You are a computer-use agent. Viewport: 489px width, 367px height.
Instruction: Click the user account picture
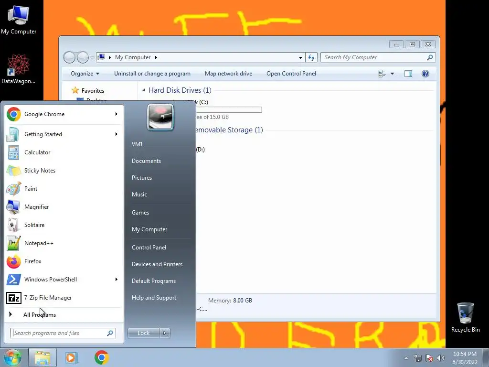pyautogui.click(x=160, y=118)
